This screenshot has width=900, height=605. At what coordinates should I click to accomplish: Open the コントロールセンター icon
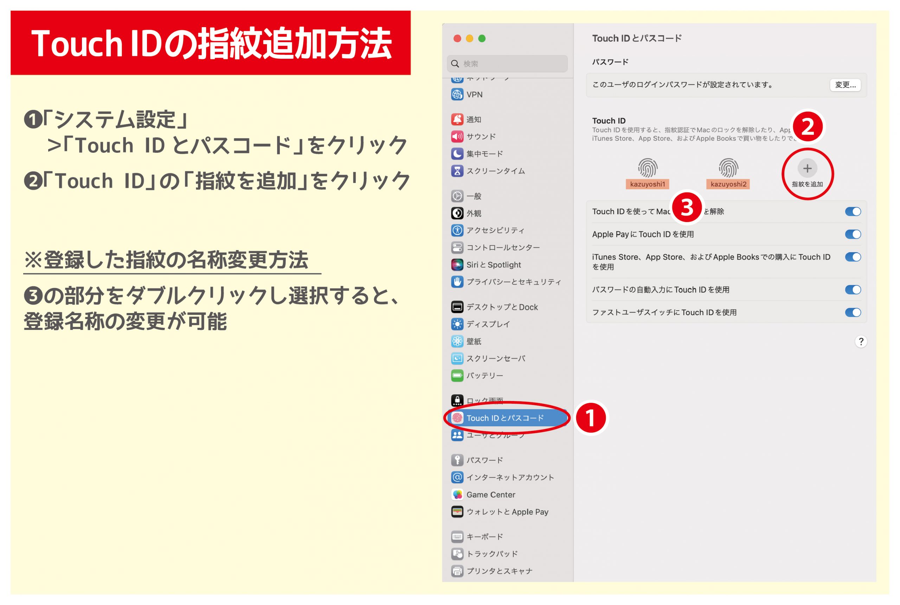(457, 247)
